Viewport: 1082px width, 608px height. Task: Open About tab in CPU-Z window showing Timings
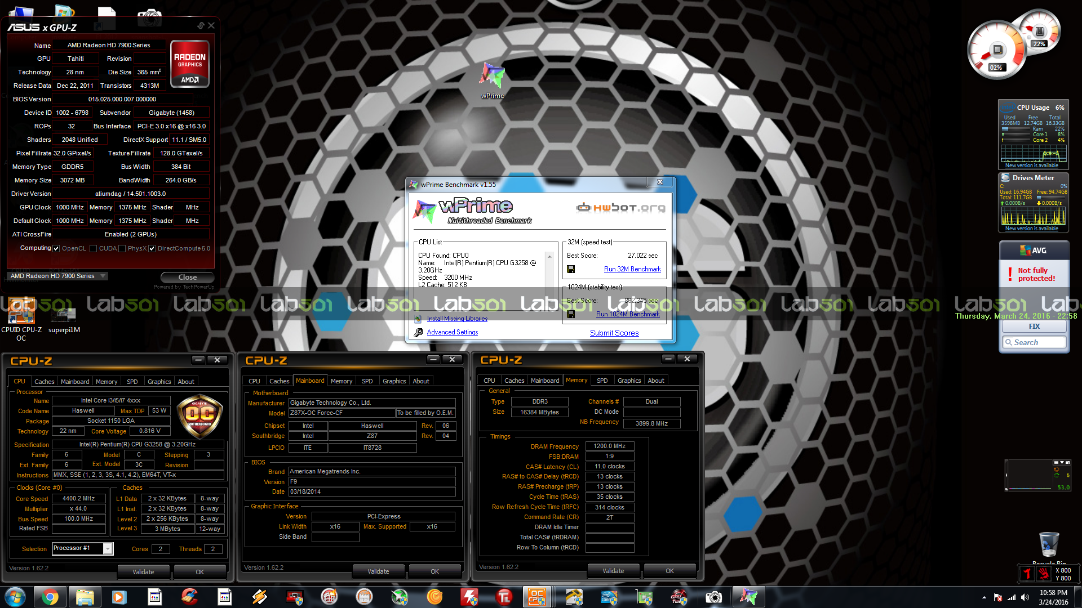[x=655, y=381]
